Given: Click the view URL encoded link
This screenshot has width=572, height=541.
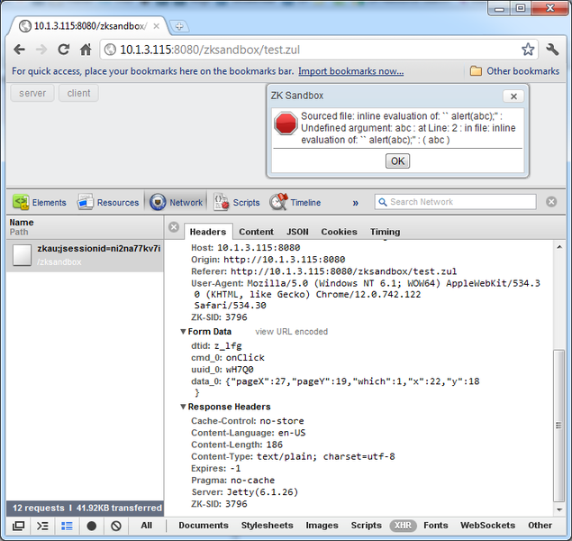Looking at the screenshot, I should coord(292,332).
